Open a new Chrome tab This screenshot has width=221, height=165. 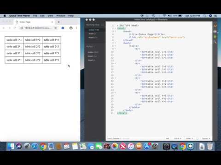point(58,22)
